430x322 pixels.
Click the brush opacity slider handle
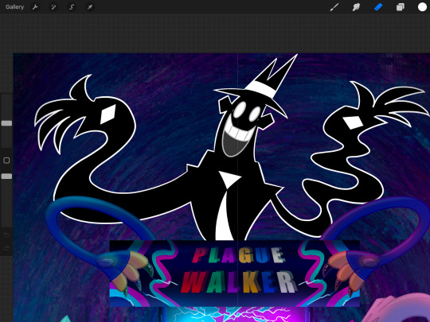6,176
